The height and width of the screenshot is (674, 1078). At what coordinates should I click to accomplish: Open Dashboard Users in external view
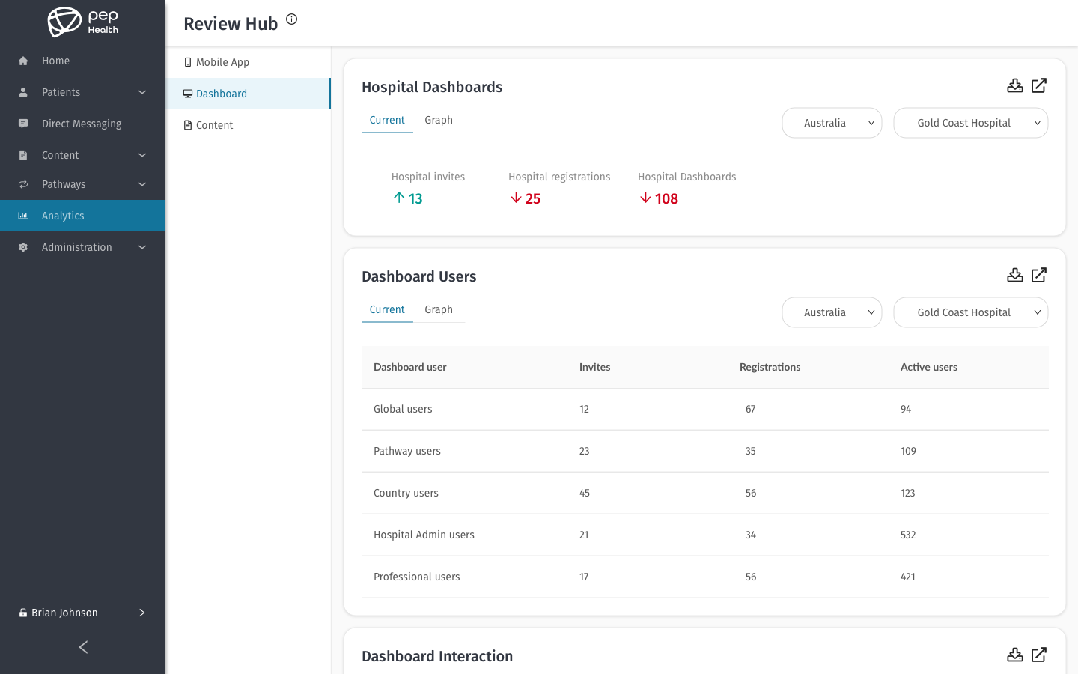tap(1039, 275)
